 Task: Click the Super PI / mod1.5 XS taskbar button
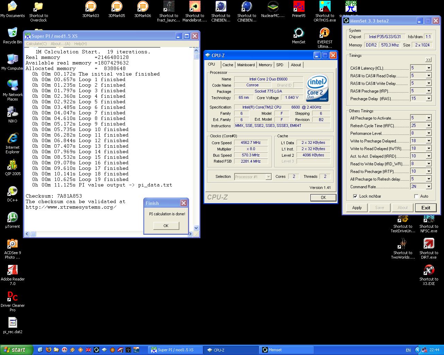coord(176,350)
